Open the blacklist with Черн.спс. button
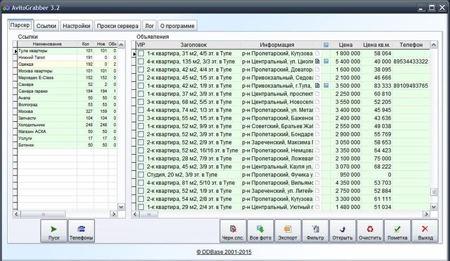The height and width of the screenshot is (261, 450). point(233,231)
